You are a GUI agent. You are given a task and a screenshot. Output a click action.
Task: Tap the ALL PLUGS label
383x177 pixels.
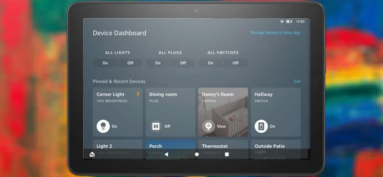point(170,52)
